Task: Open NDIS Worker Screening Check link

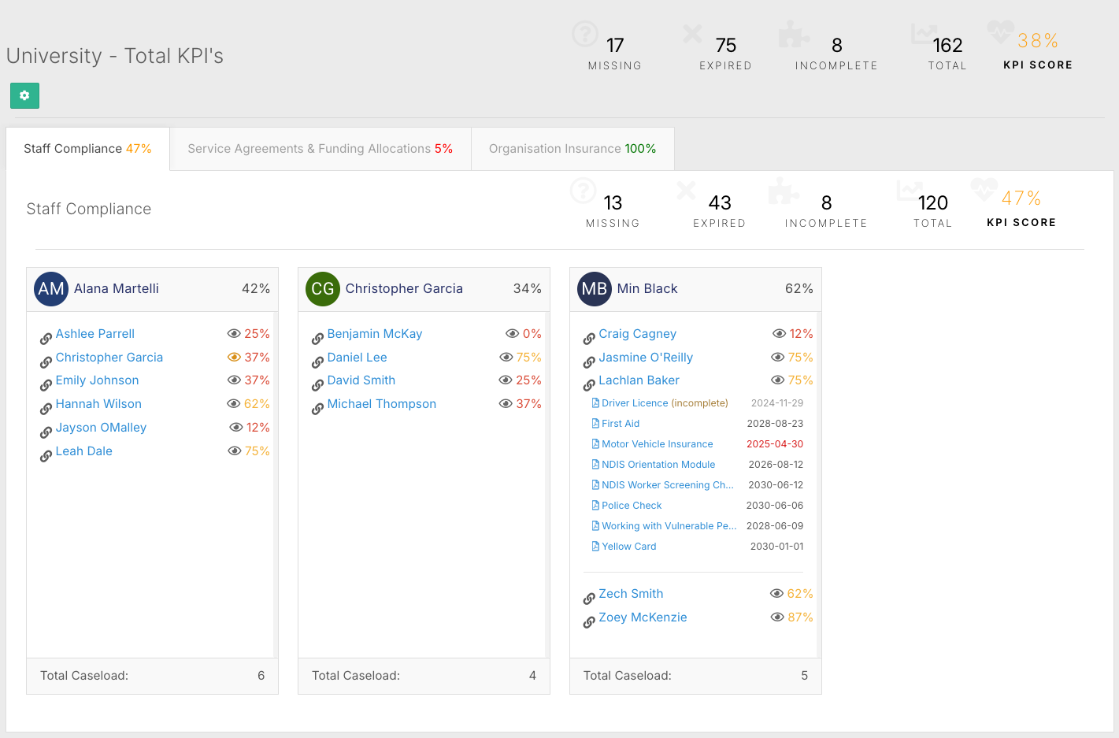Action: point(668,485)
